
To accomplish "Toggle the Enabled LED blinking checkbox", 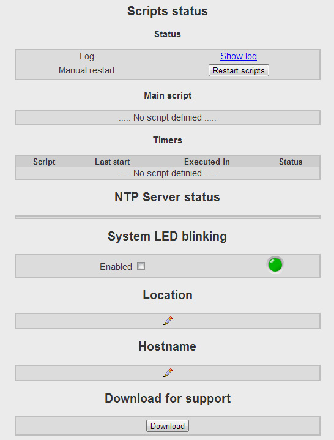I will [x=141, y=266].
